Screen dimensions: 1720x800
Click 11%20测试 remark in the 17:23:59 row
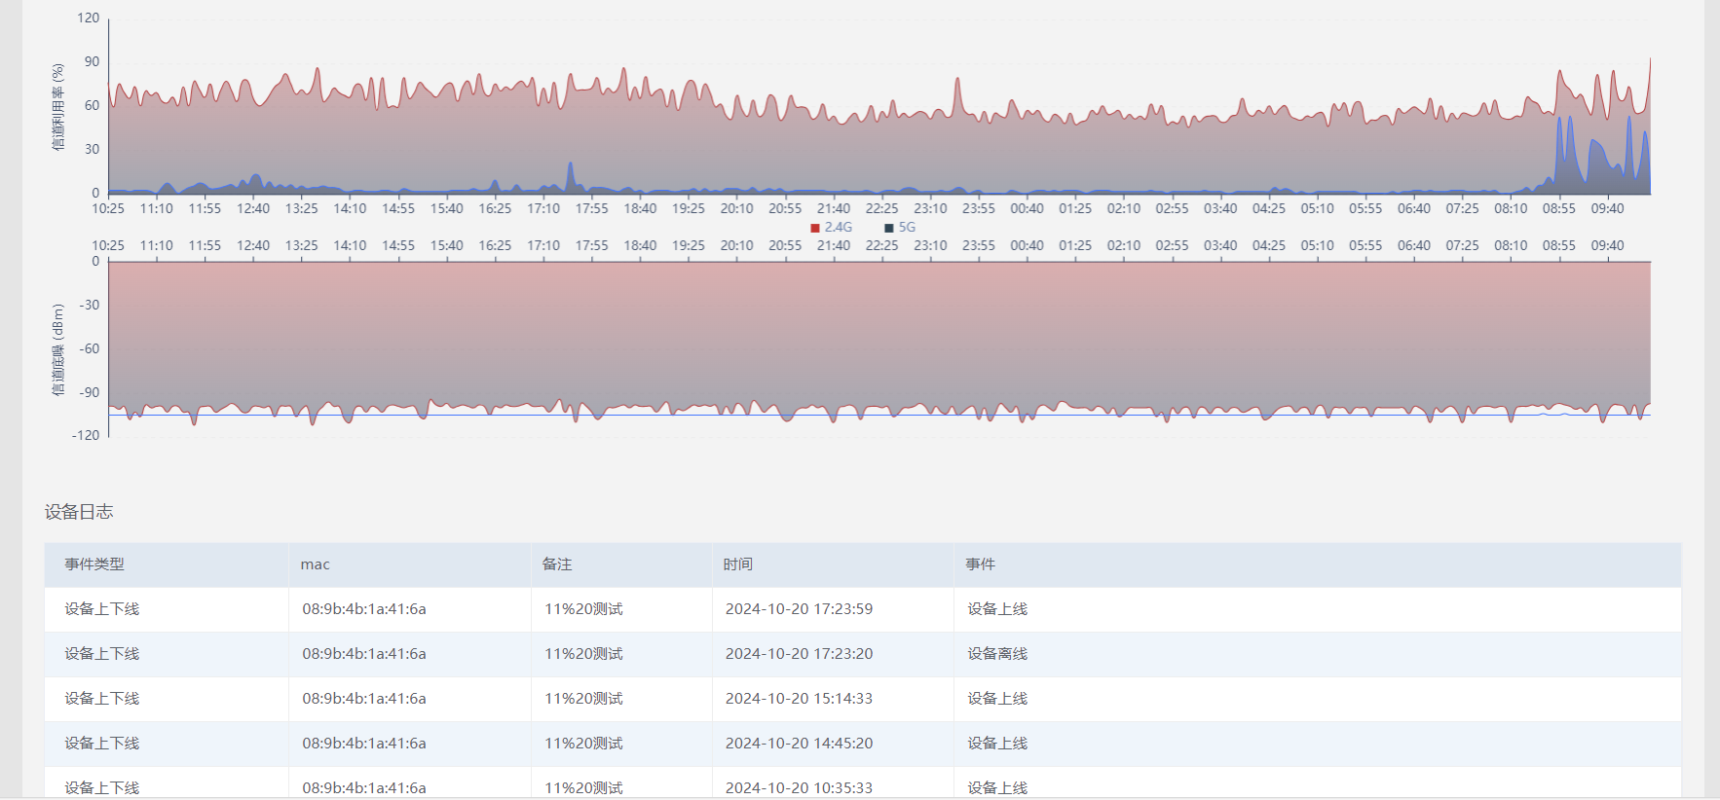coord(583,609)
